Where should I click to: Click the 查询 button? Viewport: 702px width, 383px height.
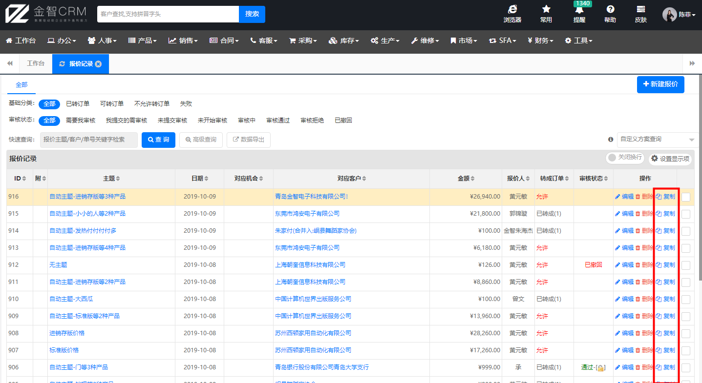[158, 140]
